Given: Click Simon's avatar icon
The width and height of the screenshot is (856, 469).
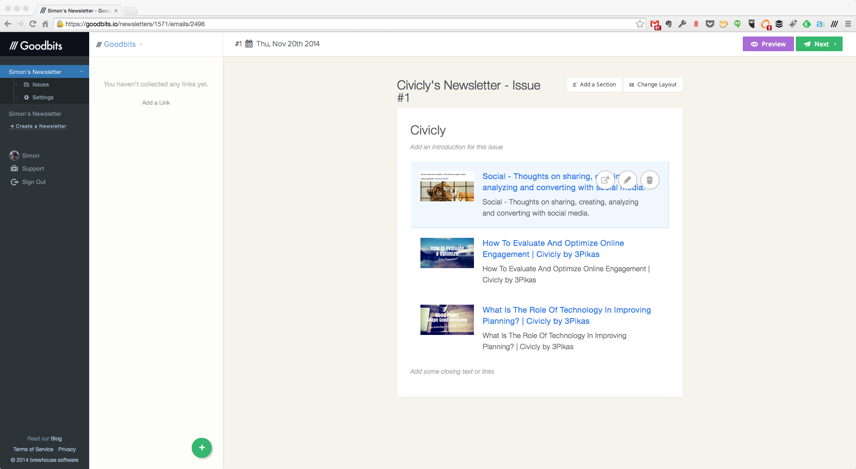Looking at the screenshot, I should pyautogui.click(x=14, y=155).
